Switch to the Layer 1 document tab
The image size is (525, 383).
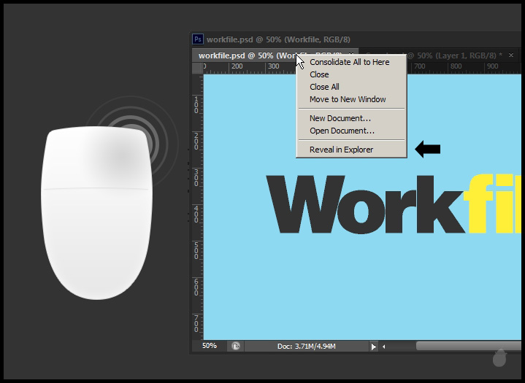(x=453, y=55)
